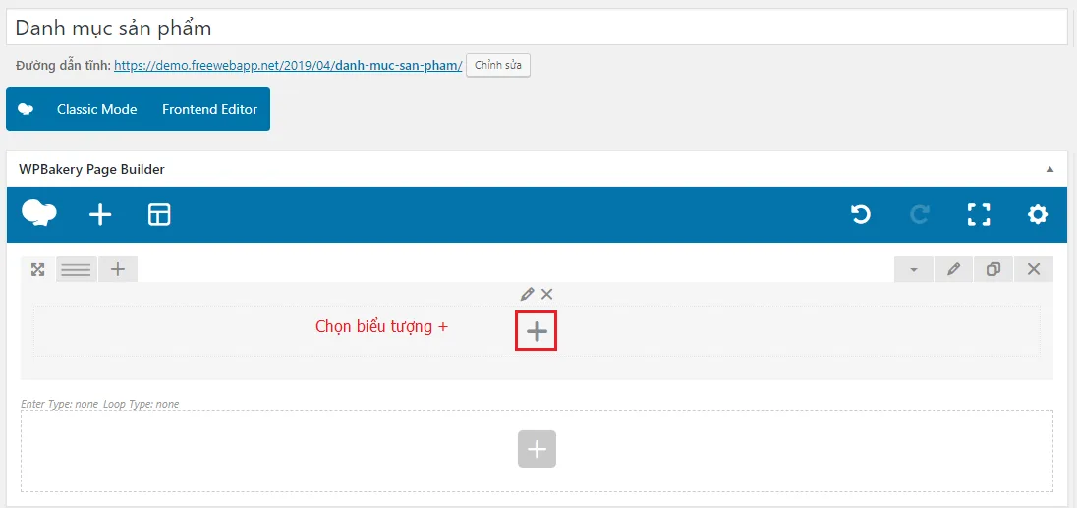
Task: Click gray plus button in empty area
Action: 537,450
